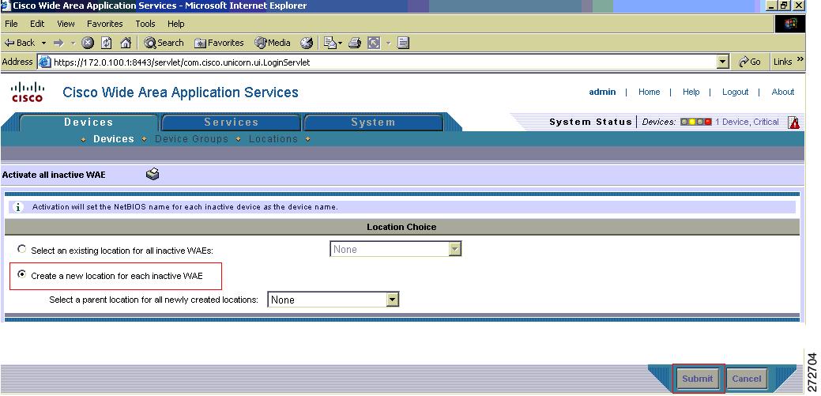Screen dimensions: 821x396
Task: Switch to the System tab
Action: pos(373,122)
